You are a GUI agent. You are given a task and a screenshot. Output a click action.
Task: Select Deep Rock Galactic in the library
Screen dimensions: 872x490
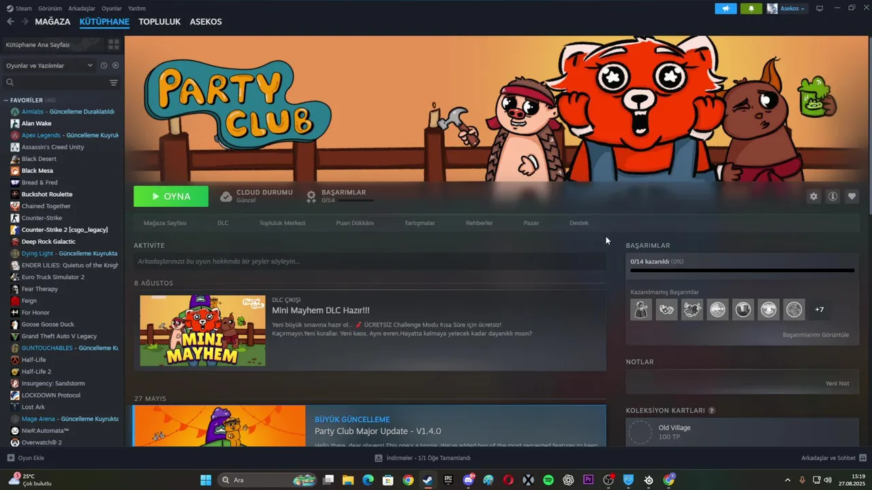click(x=48, y=242)
